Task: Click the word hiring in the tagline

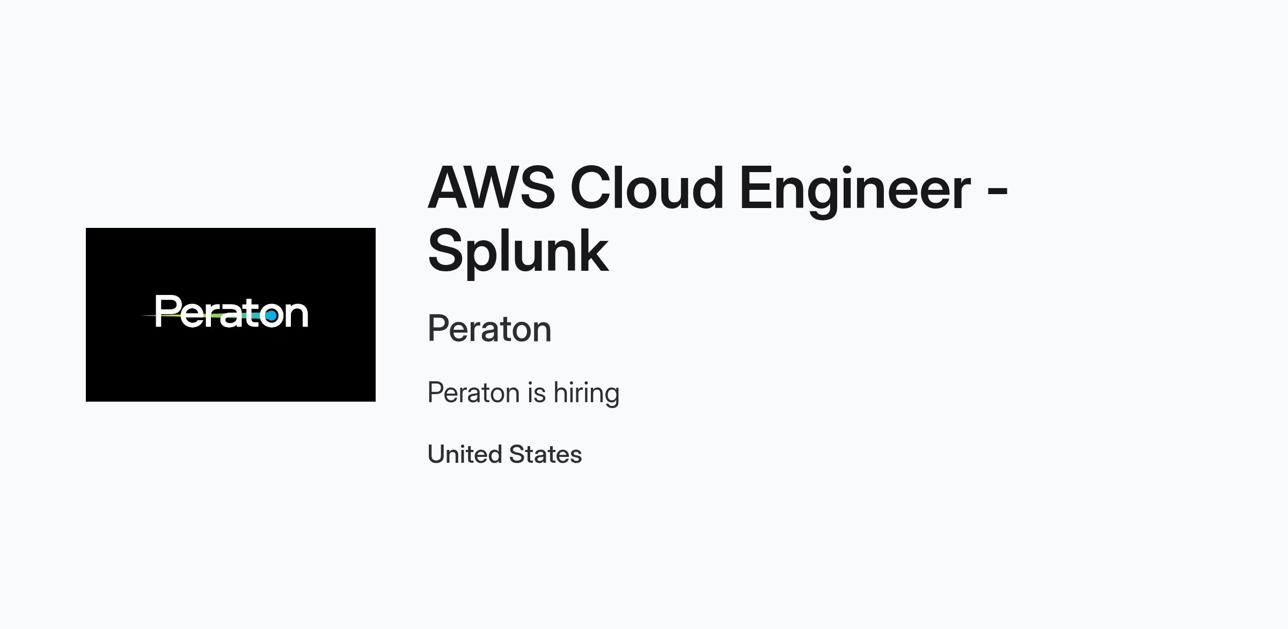Action: tap(587, 393)
